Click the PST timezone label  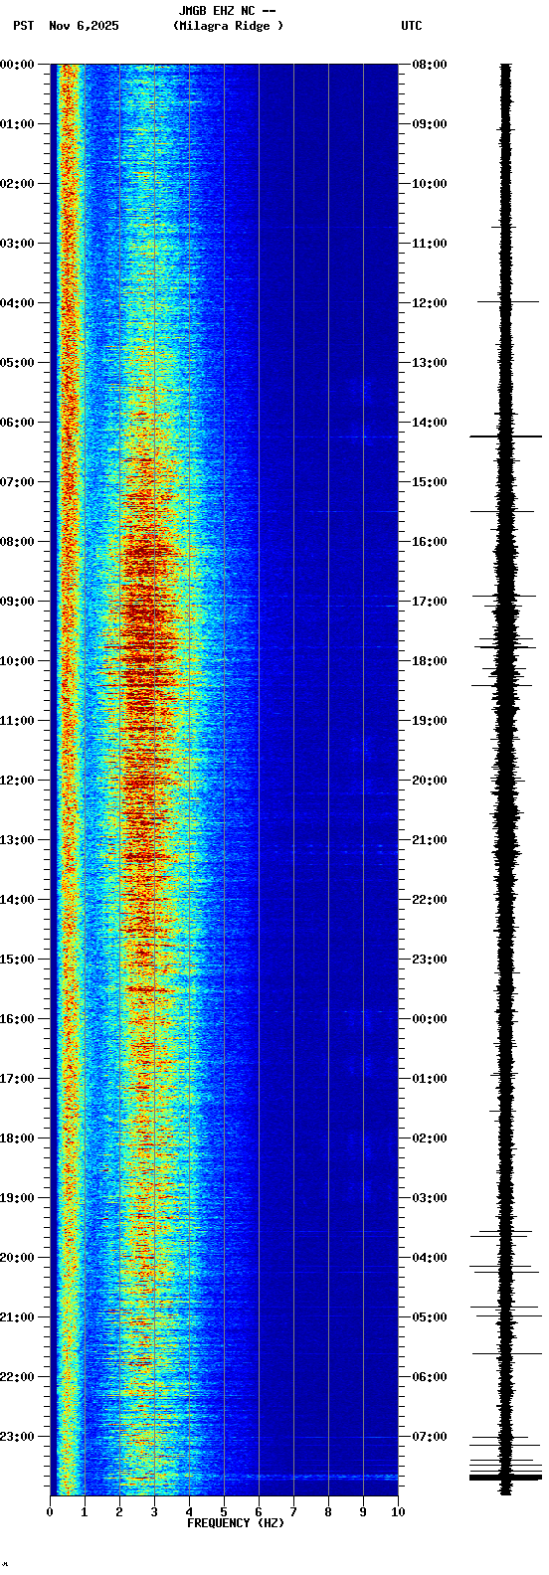pos(24,26)
